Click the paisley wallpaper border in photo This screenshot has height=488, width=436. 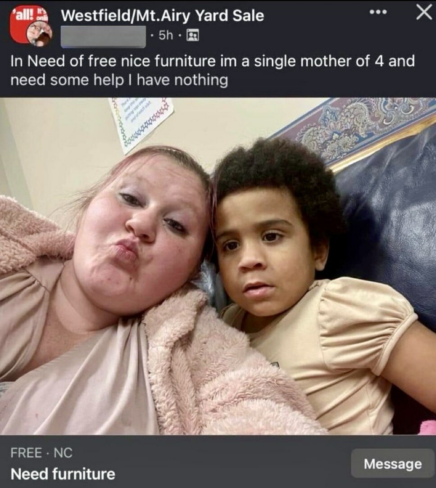pos(358,131)
